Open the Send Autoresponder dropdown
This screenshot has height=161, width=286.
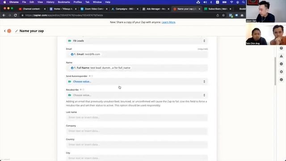coord(137,81)
